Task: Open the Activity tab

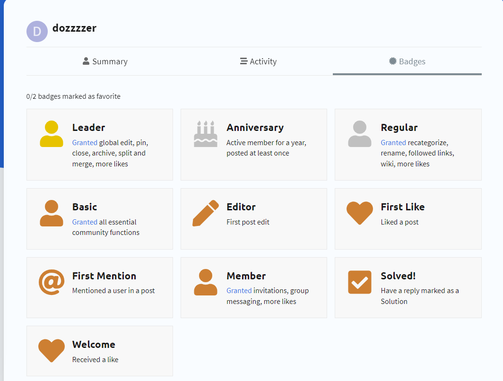Action: (x=258, y=61)
